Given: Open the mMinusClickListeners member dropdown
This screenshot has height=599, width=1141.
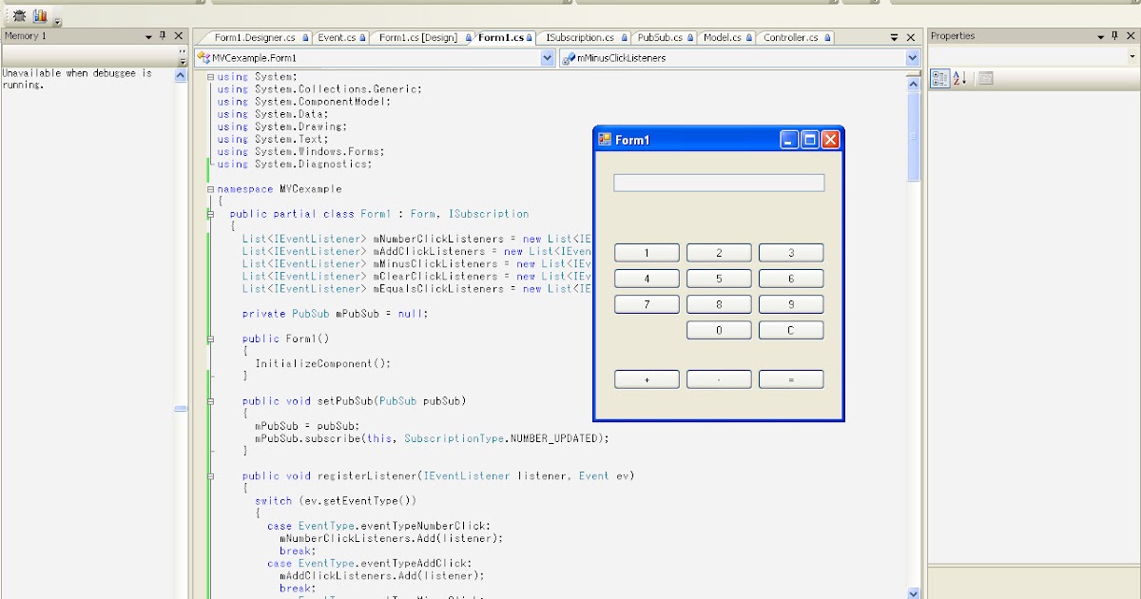Looking at the screenshot, I should 911,57.
